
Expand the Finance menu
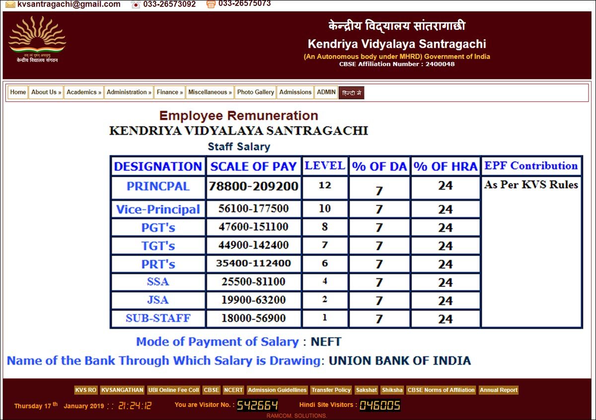pyautogui.click(x=169, y=92)
